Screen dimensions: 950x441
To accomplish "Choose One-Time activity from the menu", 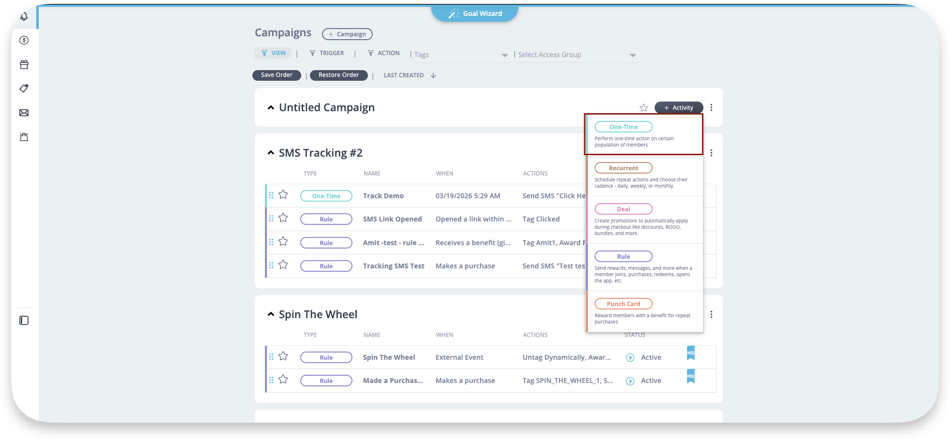I will coord(623,127).
